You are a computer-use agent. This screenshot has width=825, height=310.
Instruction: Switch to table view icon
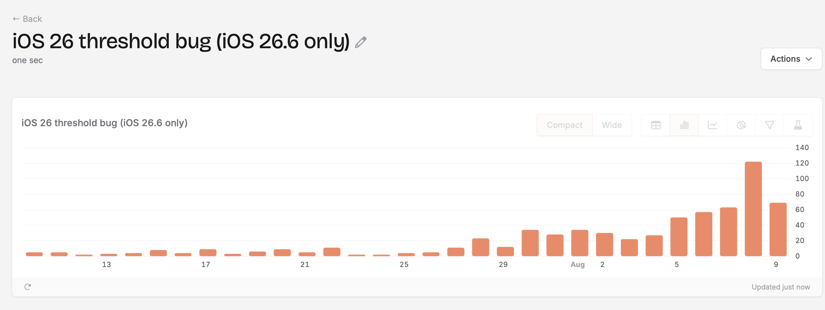656,125
